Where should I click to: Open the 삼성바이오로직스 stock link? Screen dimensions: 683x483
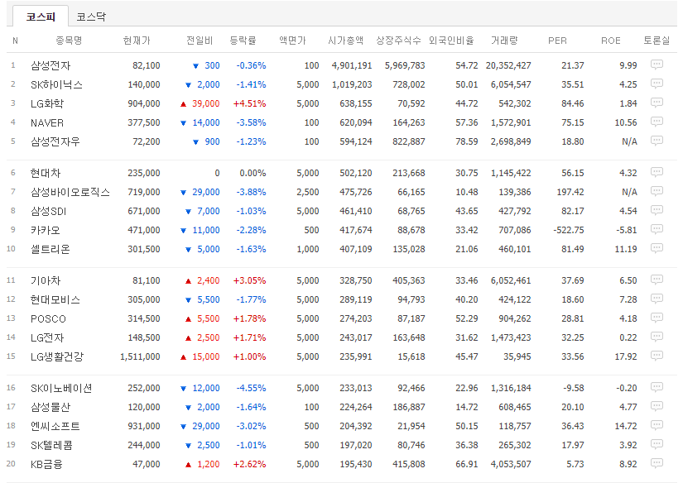[70, 193]
